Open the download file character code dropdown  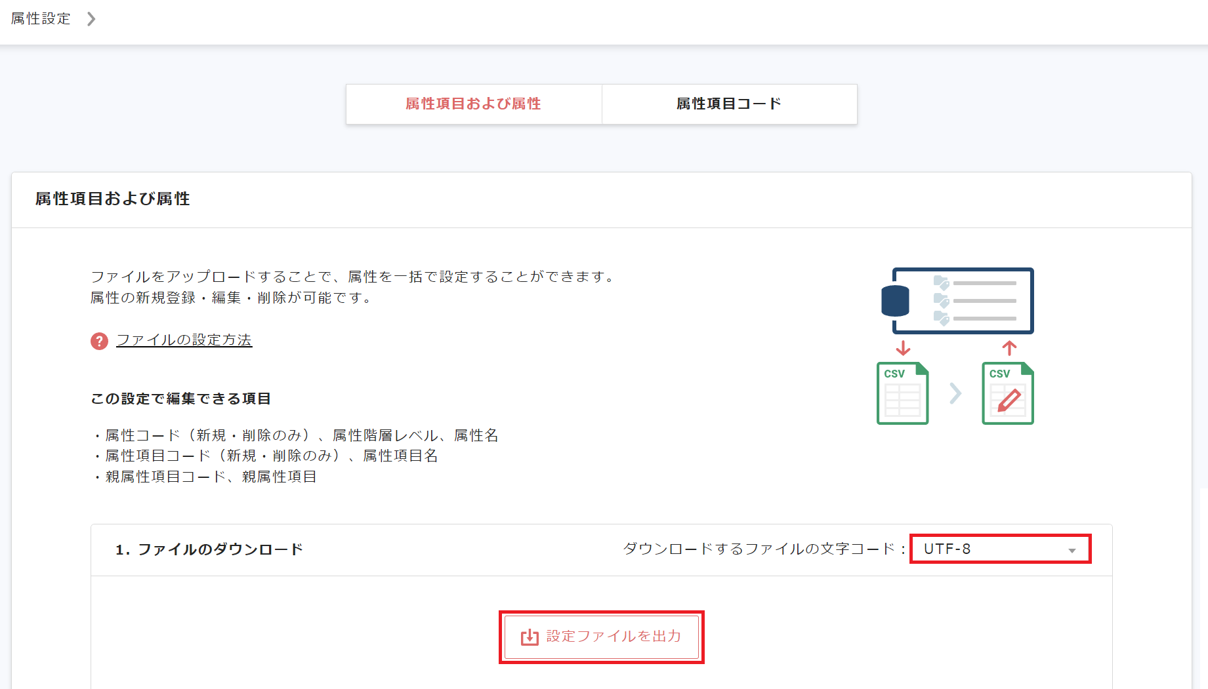click(x=999, y=549)
